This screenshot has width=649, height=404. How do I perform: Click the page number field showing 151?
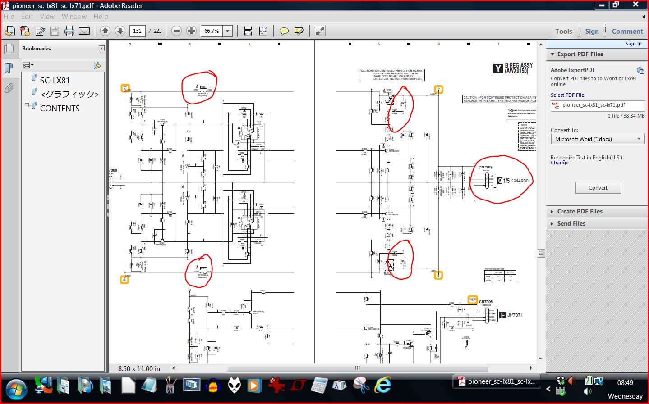tap(138, 31)
